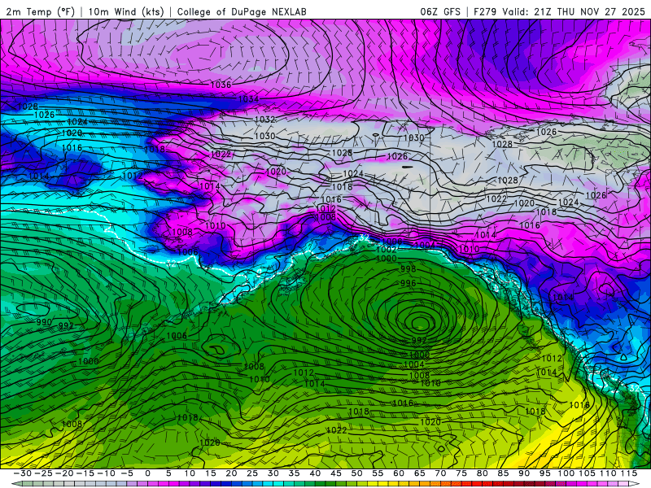
Task: Click the 55 value on temperature scale
Action: coord(378,473)
